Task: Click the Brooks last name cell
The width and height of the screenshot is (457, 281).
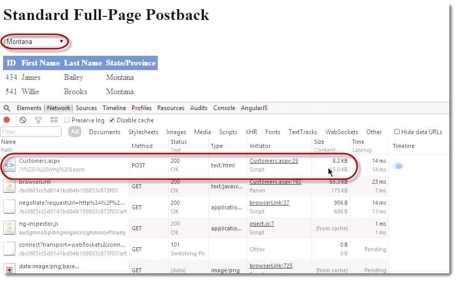Action: [75, 92]
